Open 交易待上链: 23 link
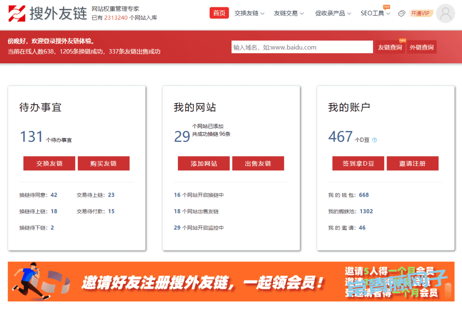Image resolution: width=462 pixels, height=310 pixels. click(x=95, y=195)
